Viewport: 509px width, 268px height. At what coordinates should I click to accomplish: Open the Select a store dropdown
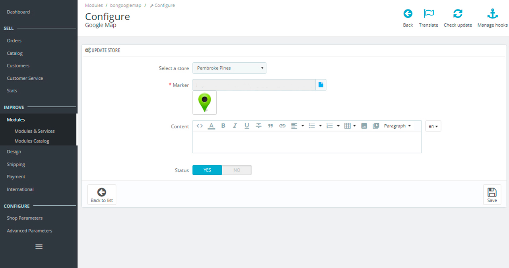pos(229,68)
